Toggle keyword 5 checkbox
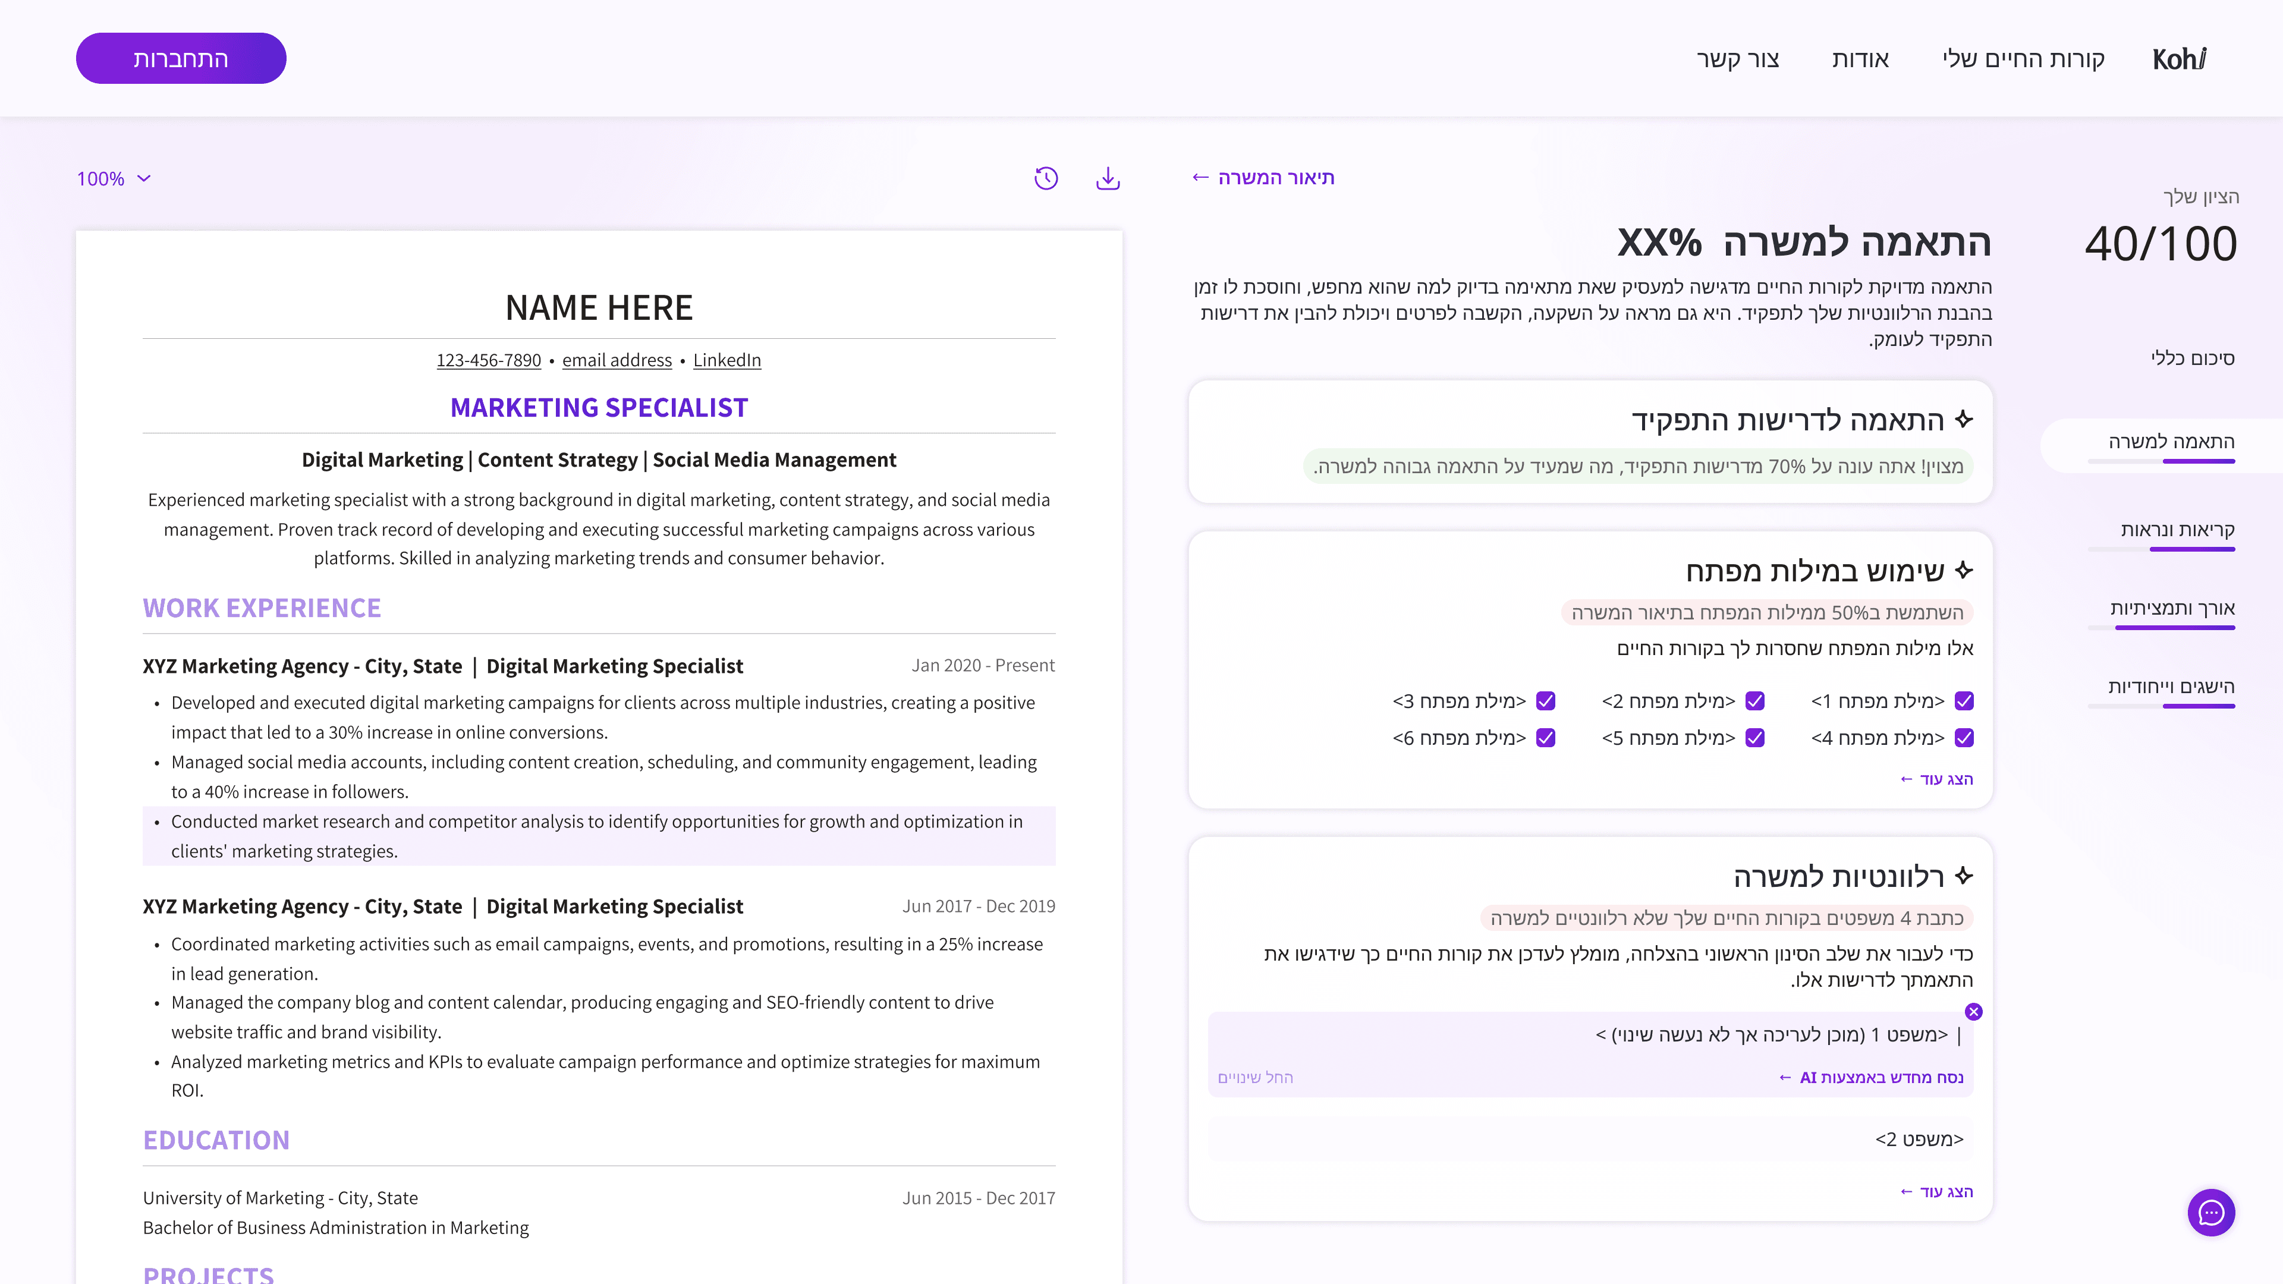This screenshot has height=1284, width=2283. (x=1755, y=737)
